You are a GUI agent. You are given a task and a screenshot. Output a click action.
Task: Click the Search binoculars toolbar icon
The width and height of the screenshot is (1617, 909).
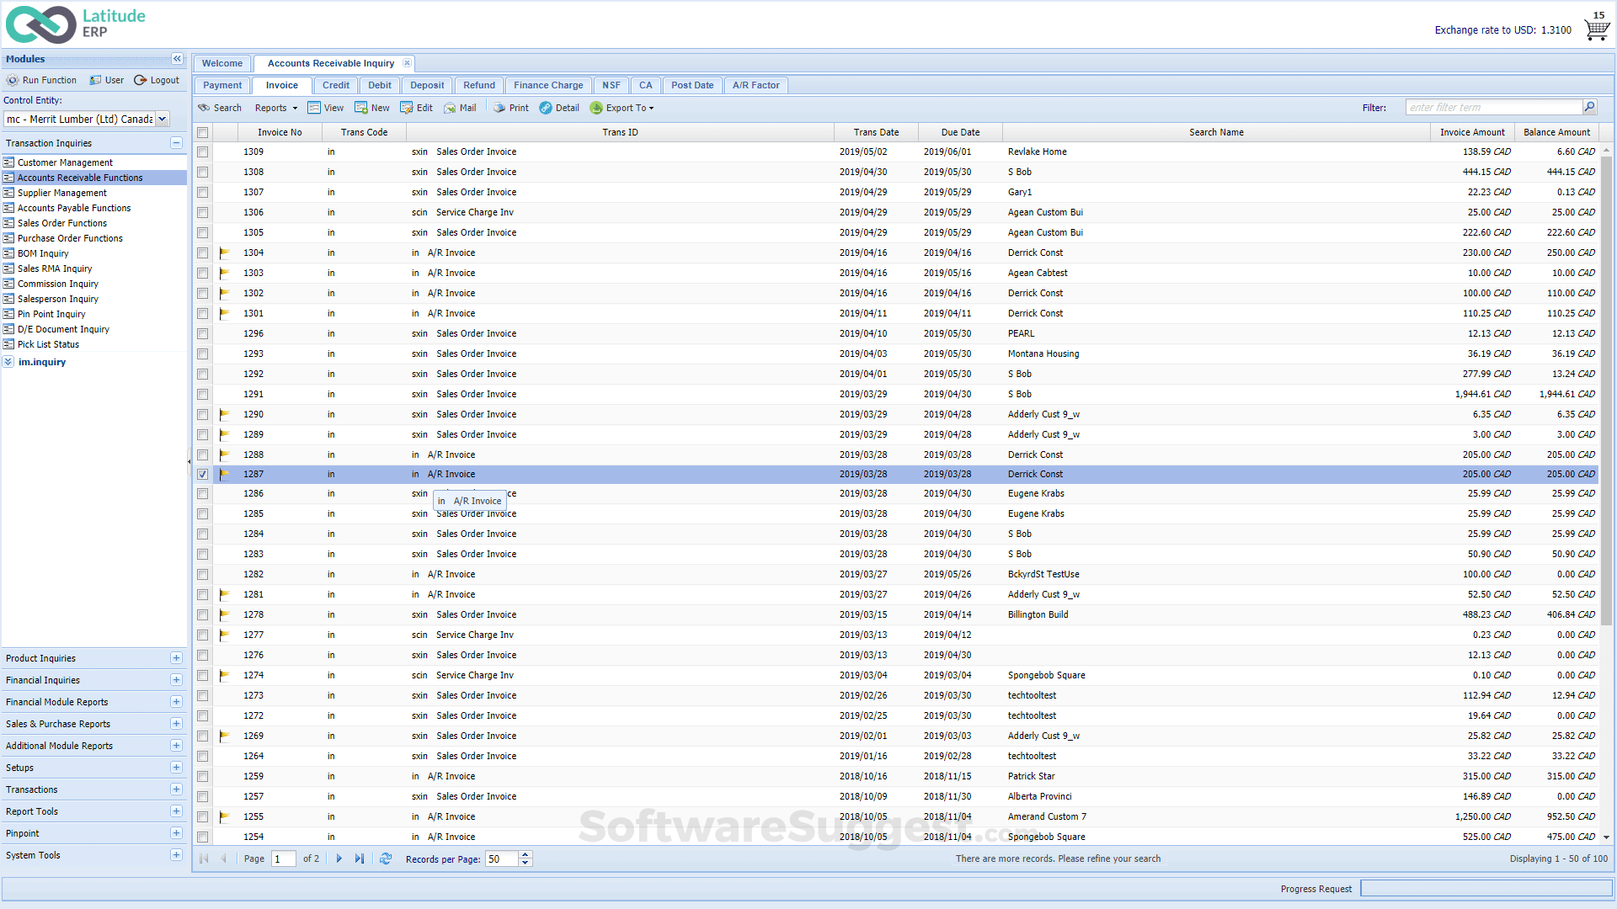205,108
